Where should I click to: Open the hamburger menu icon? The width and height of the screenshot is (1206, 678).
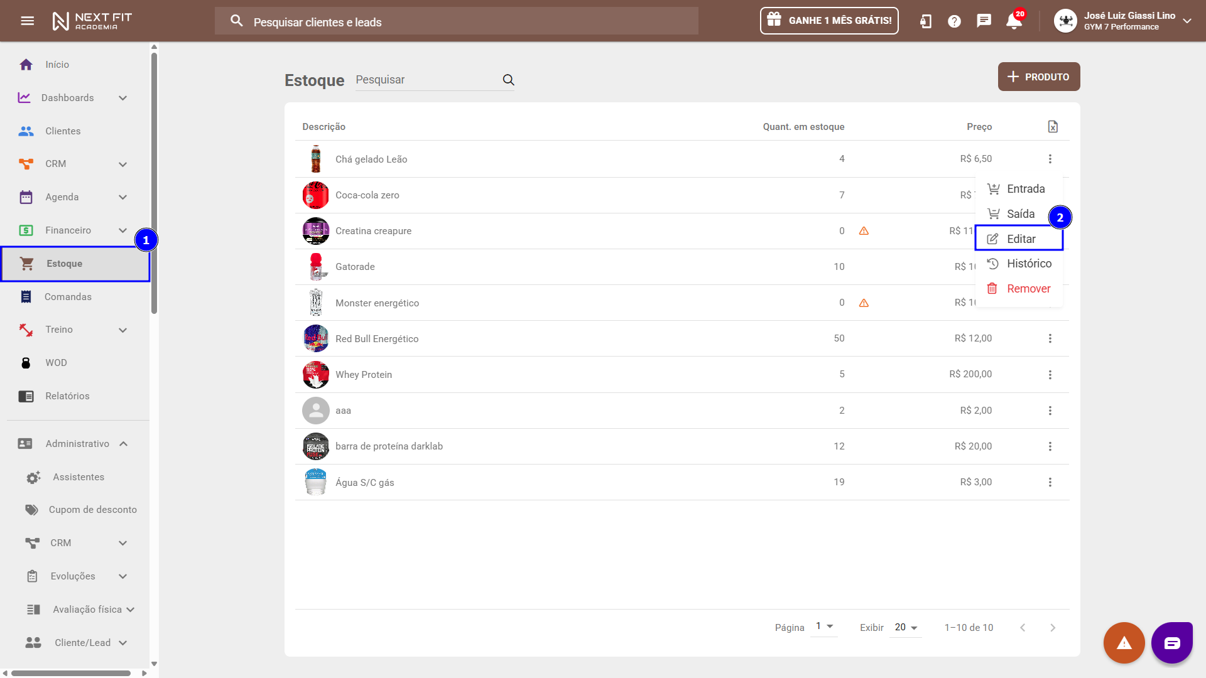pos(27,21)
